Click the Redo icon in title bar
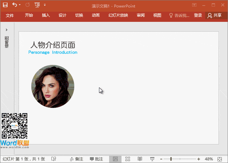 [27, 5]
